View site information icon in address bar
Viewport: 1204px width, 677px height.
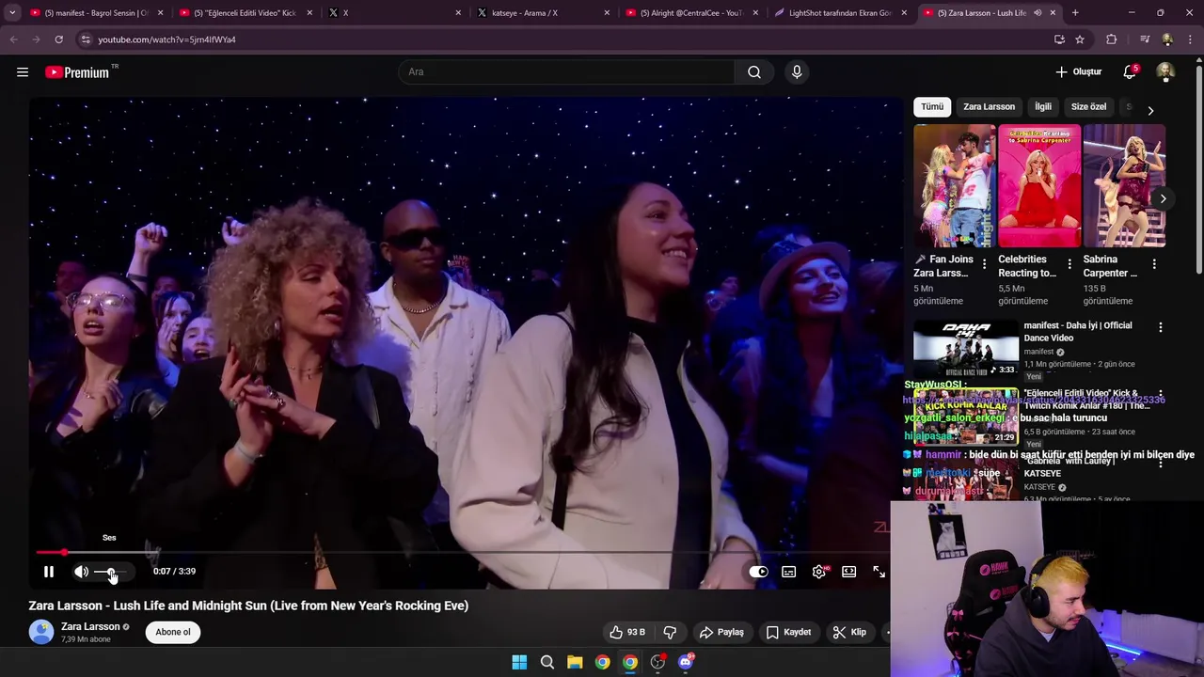[x=86, y=39]
